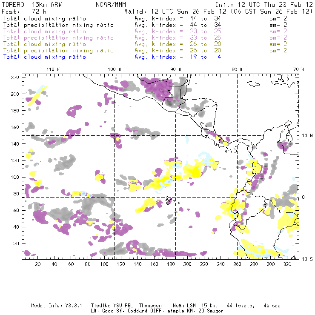Click the '200' horizontal axis tick label
This screenshot has width=315, height=315.
click(x=187, y=264)
